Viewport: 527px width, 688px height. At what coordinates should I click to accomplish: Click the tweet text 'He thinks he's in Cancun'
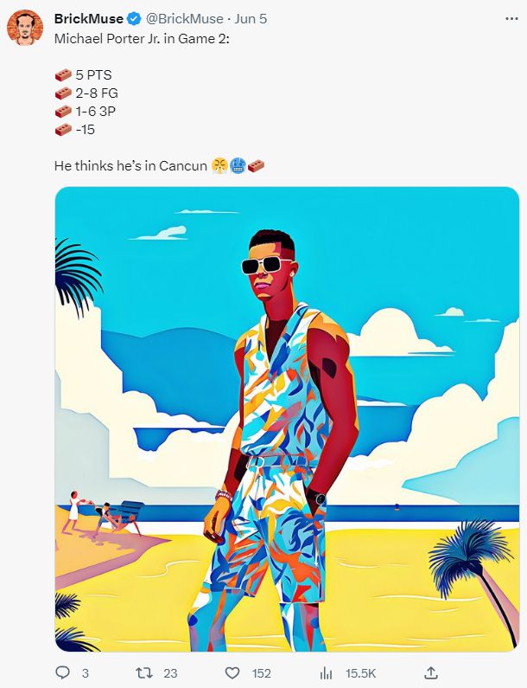[x=130, y=166]
